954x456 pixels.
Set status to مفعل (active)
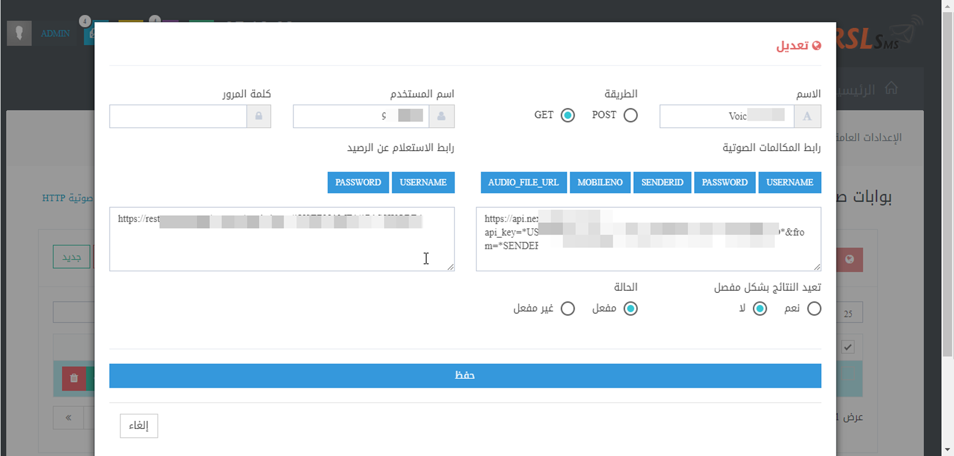coord(631,309)
